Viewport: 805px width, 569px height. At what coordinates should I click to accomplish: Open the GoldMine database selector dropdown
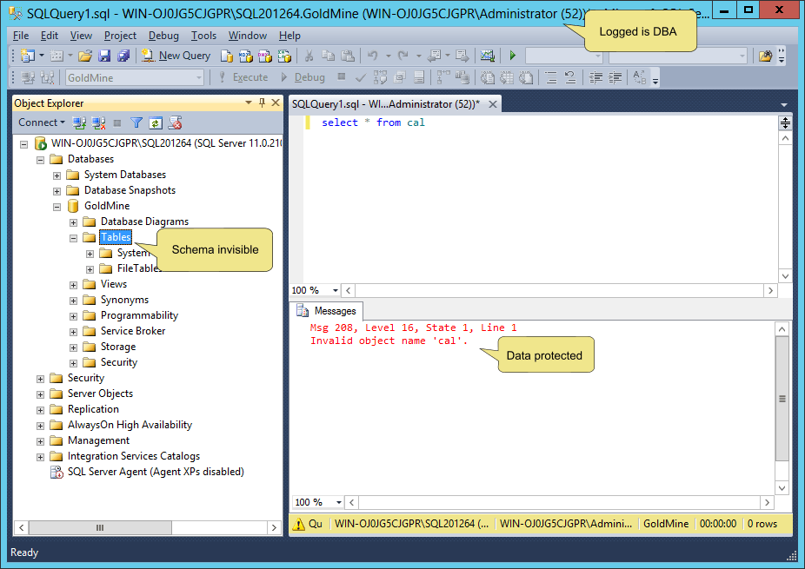coord(199,77)
